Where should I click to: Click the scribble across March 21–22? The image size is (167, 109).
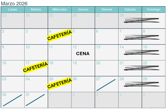coord(142,68)
